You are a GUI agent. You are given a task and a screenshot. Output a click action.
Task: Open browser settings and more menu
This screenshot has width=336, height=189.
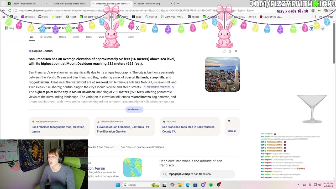(x=319, y=10)
